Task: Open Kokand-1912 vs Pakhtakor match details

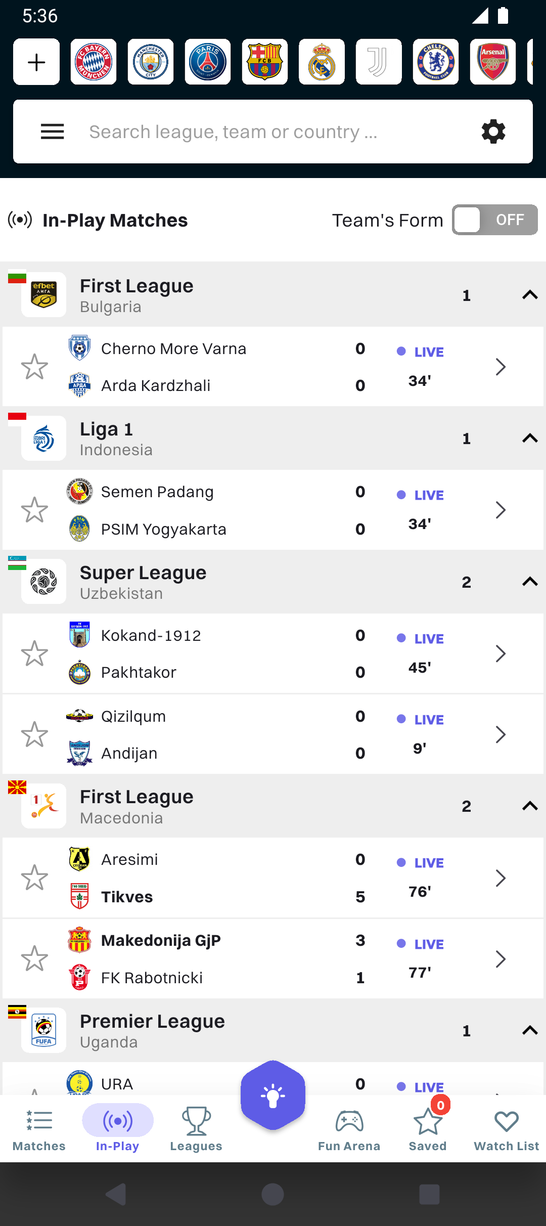Action: point(273,653)
